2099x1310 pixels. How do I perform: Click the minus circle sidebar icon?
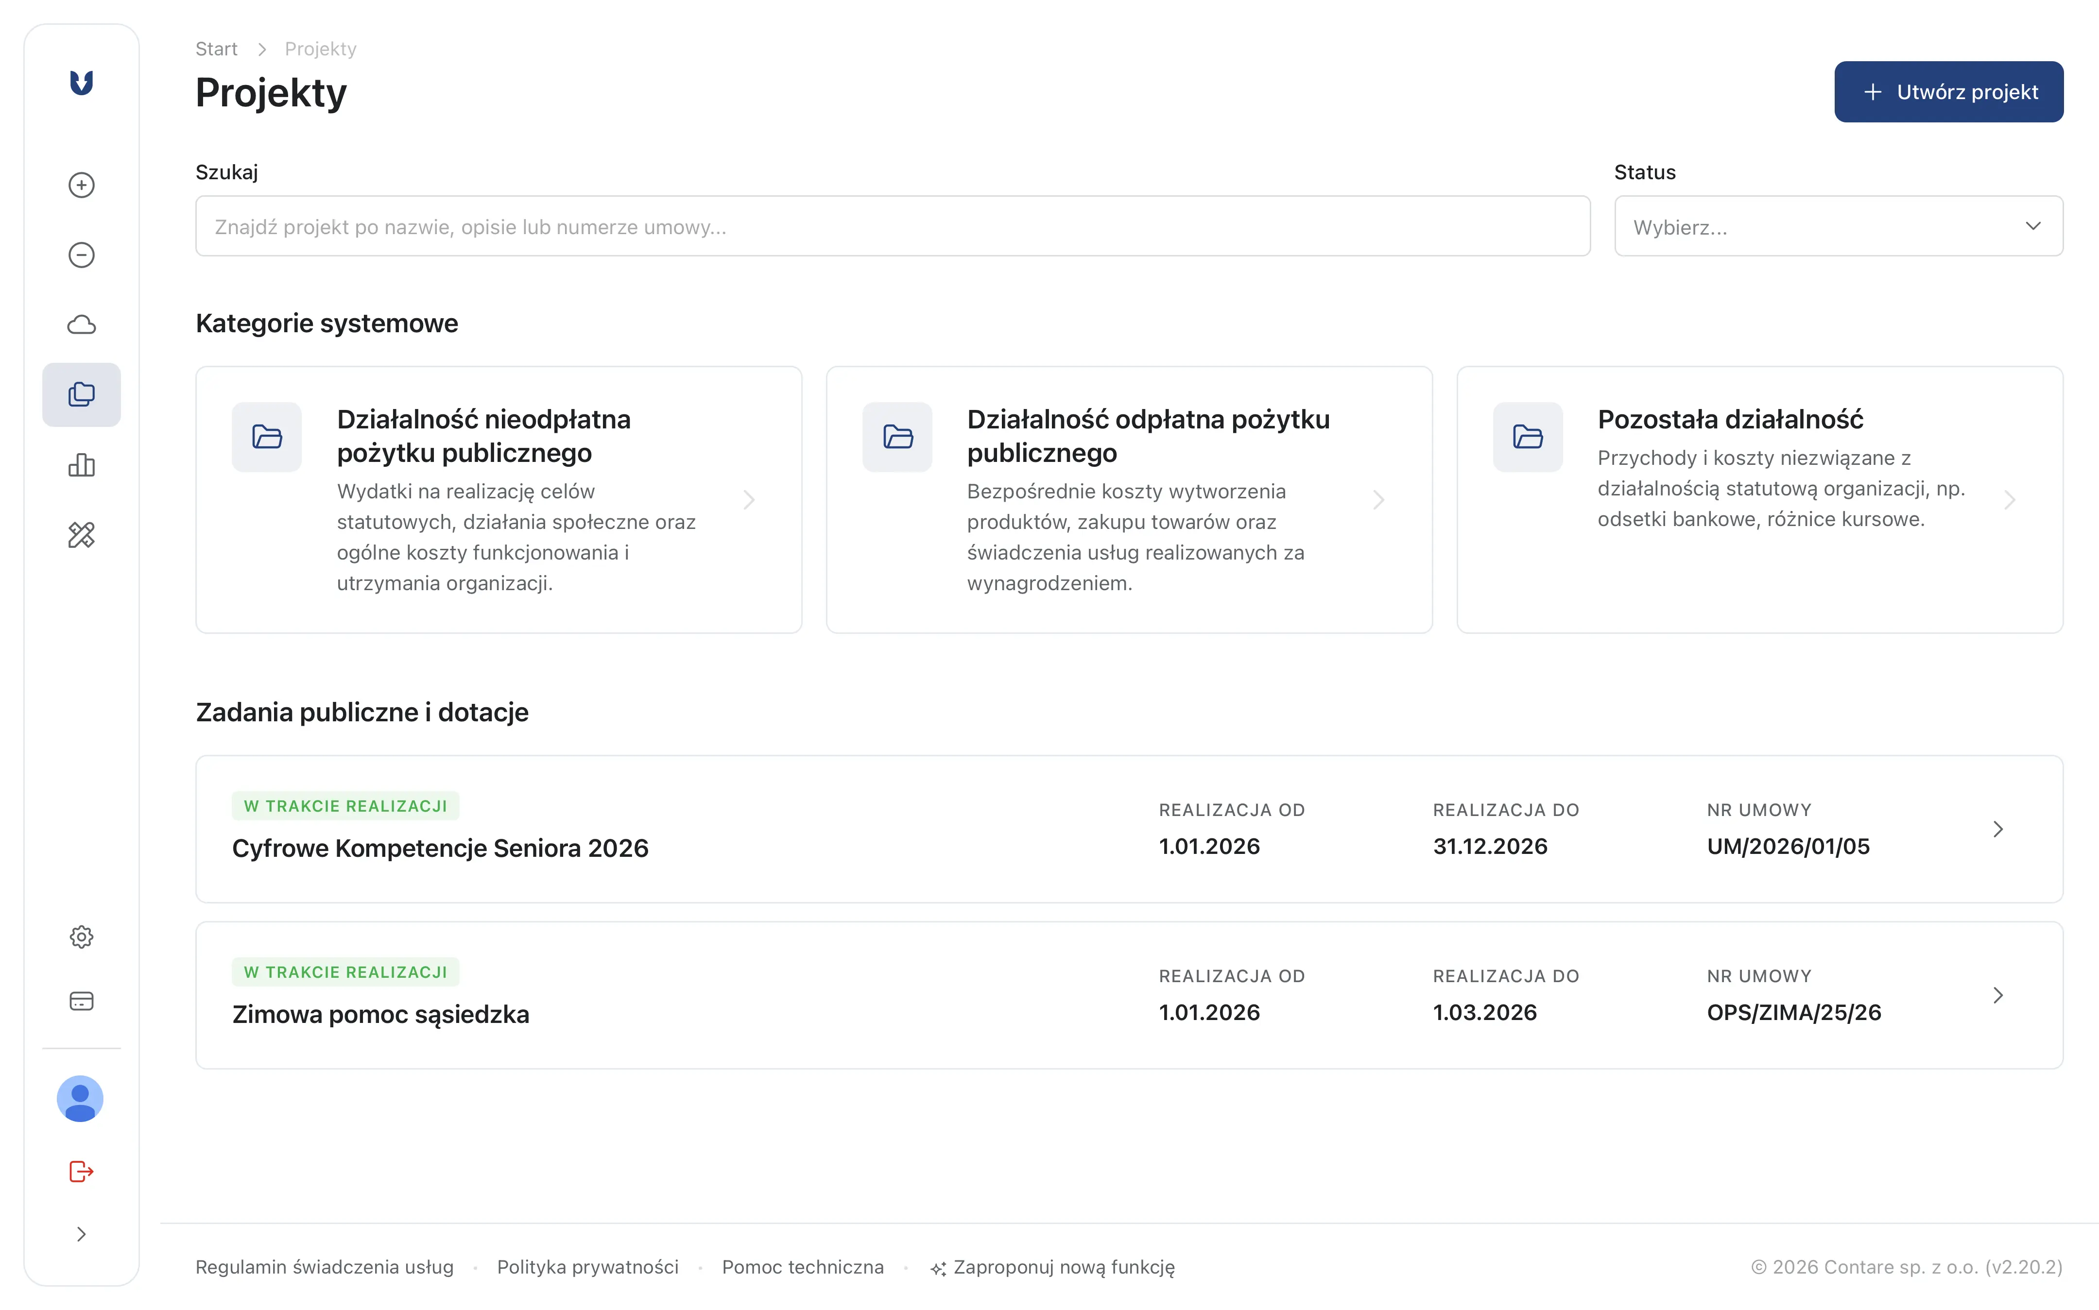(x=82, y=255)
